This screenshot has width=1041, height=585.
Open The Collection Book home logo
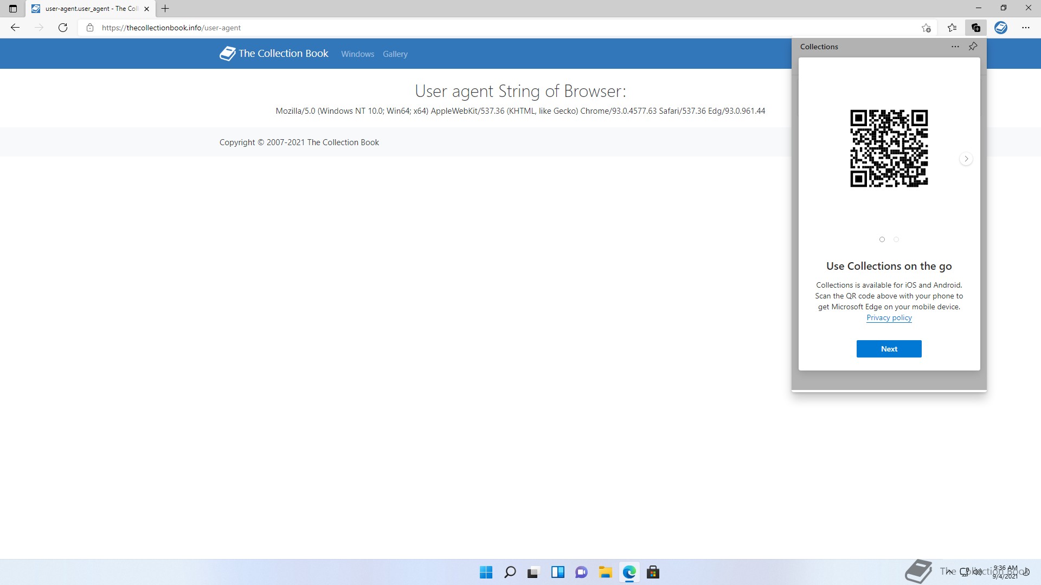pos(274,53)
